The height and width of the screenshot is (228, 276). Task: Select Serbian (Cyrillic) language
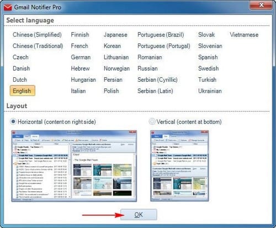(x=157, y=79)
